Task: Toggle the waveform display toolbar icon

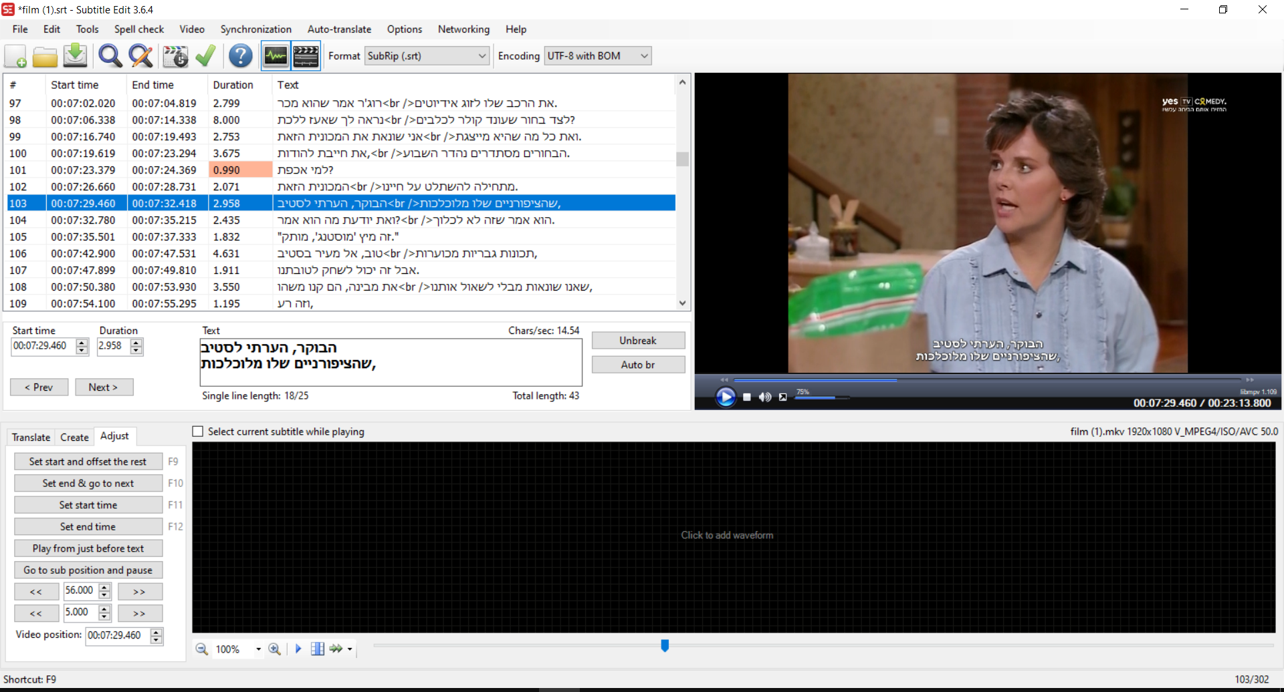Action: [x=276, y=56]
